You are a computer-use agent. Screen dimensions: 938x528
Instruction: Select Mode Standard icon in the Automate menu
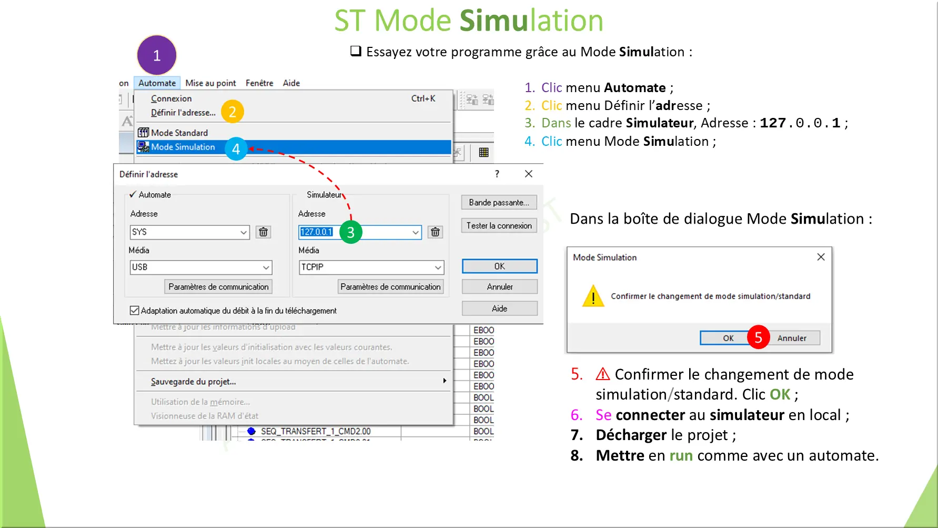pyautogui.click(x=143, y=132)
